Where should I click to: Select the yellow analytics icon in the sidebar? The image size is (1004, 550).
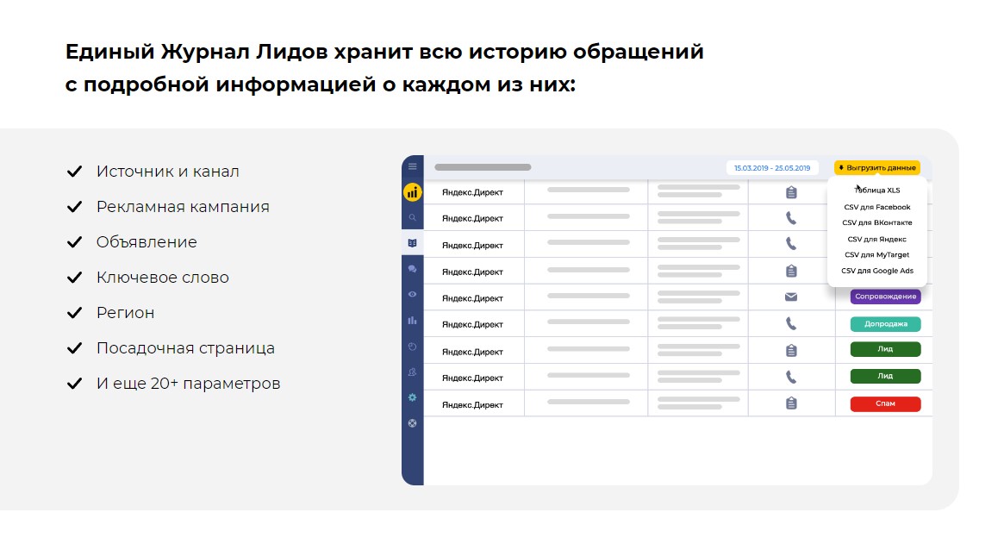(x=413, y=191)
